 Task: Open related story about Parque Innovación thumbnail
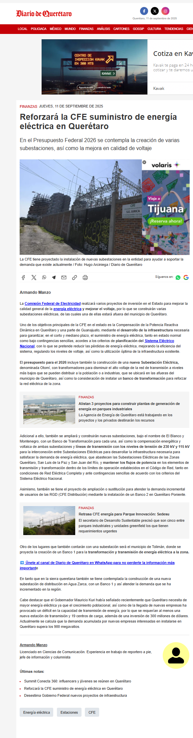(49, 520)
